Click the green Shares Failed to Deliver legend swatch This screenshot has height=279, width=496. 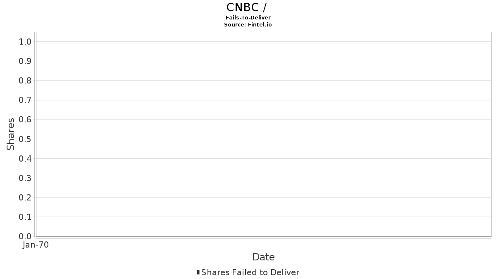click(x=198, y=272)
